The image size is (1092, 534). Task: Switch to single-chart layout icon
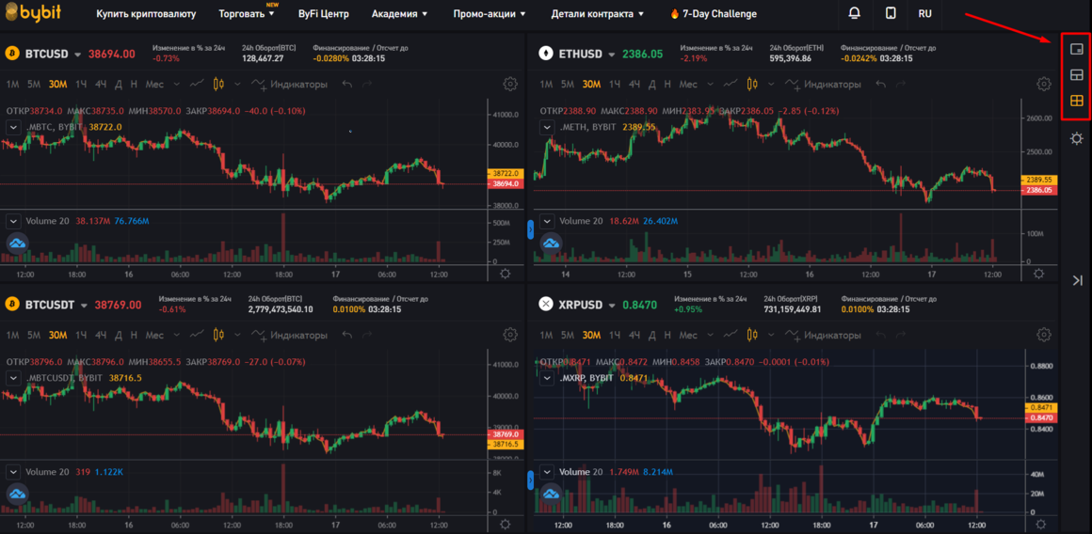pyautogui.click(x=1077, y=49)
